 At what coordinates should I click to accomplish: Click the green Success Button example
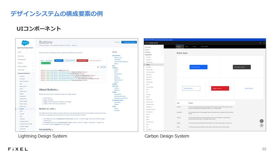[46, 63]
